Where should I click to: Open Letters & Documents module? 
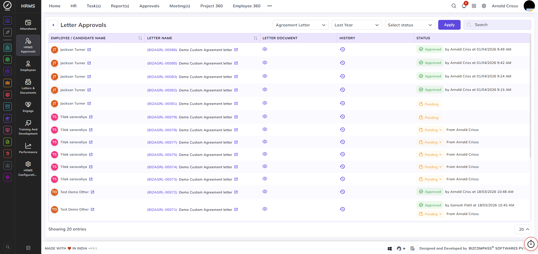point(28,86)
